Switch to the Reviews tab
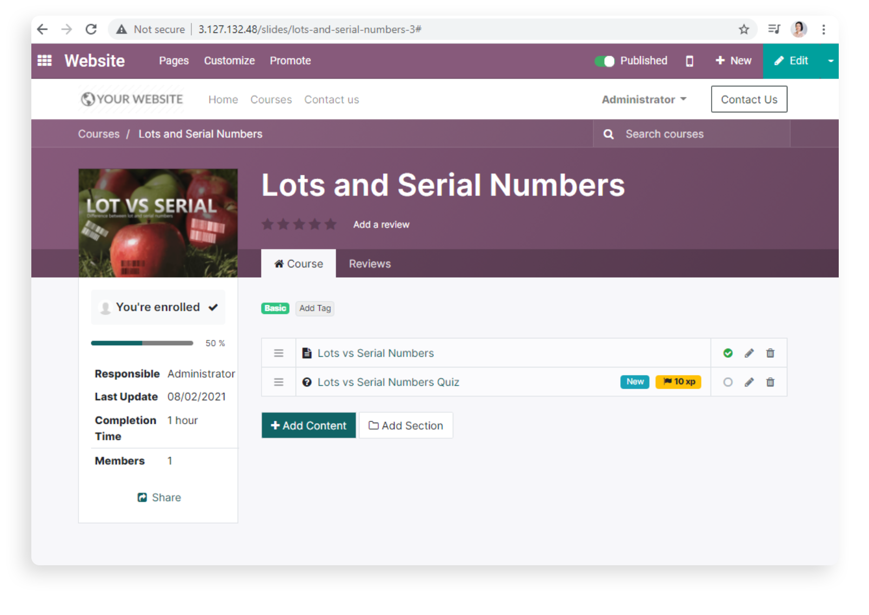 (x=369, y=264)
